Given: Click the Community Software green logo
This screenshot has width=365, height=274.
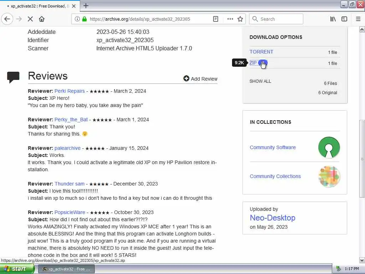Looking at the screenshot, I should click(329, 147).
